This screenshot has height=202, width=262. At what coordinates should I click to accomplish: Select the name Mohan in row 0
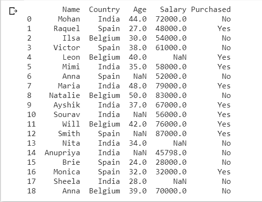click(x=69, y=19)
